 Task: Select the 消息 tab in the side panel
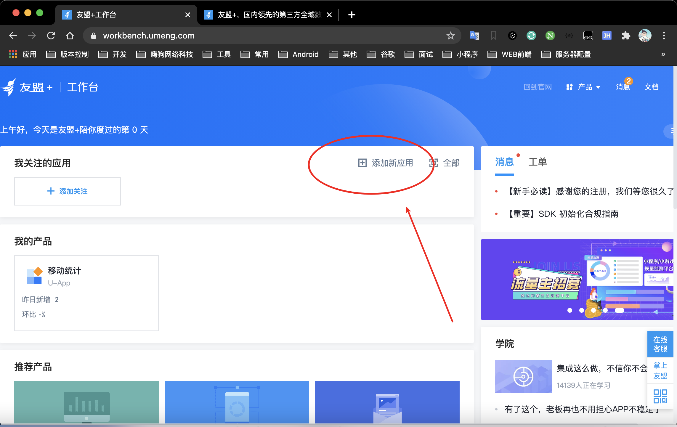(x=504, y=162)
